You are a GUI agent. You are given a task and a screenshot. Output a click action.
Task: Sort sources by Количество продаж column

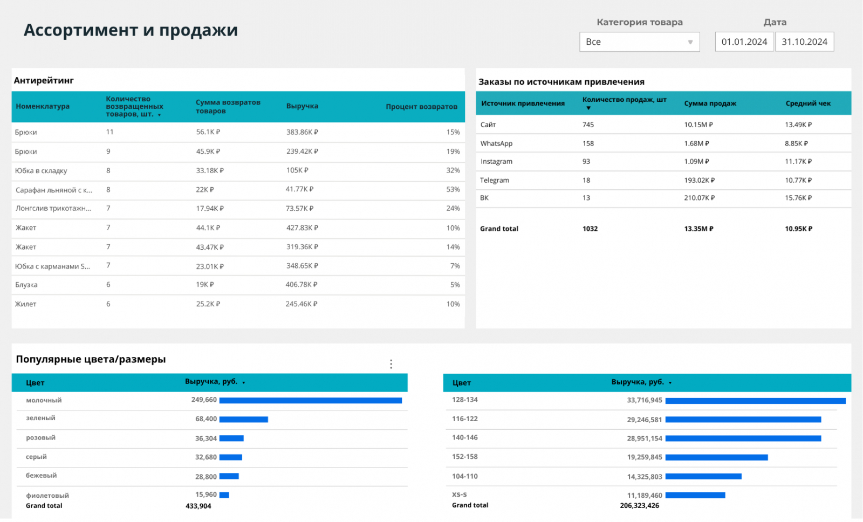point(625,103)
